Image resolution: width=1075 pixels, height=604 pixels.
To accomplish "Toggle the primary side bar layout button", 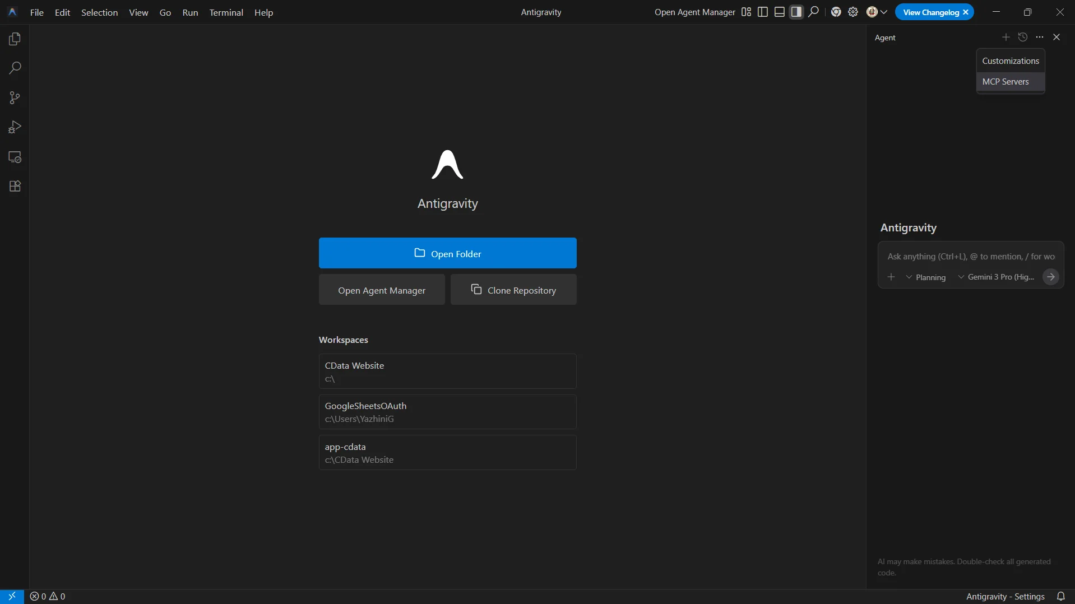I will tap(762, 12).
